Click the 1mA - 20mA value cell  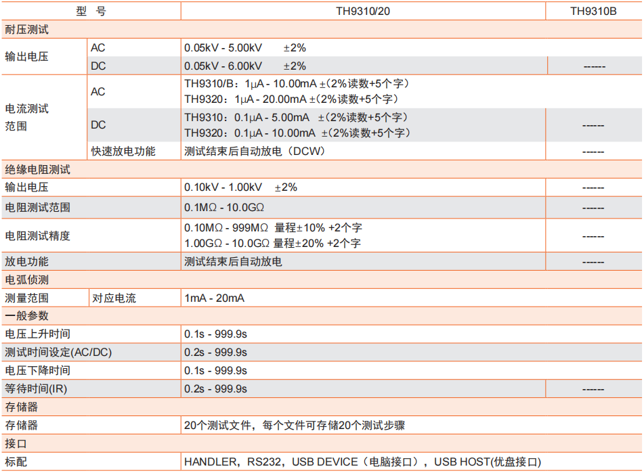215,298
